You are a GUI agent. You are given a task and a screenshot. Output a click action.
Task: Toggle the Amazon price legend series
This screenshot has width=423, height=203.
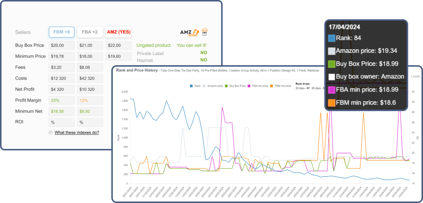tap(213, 86)
